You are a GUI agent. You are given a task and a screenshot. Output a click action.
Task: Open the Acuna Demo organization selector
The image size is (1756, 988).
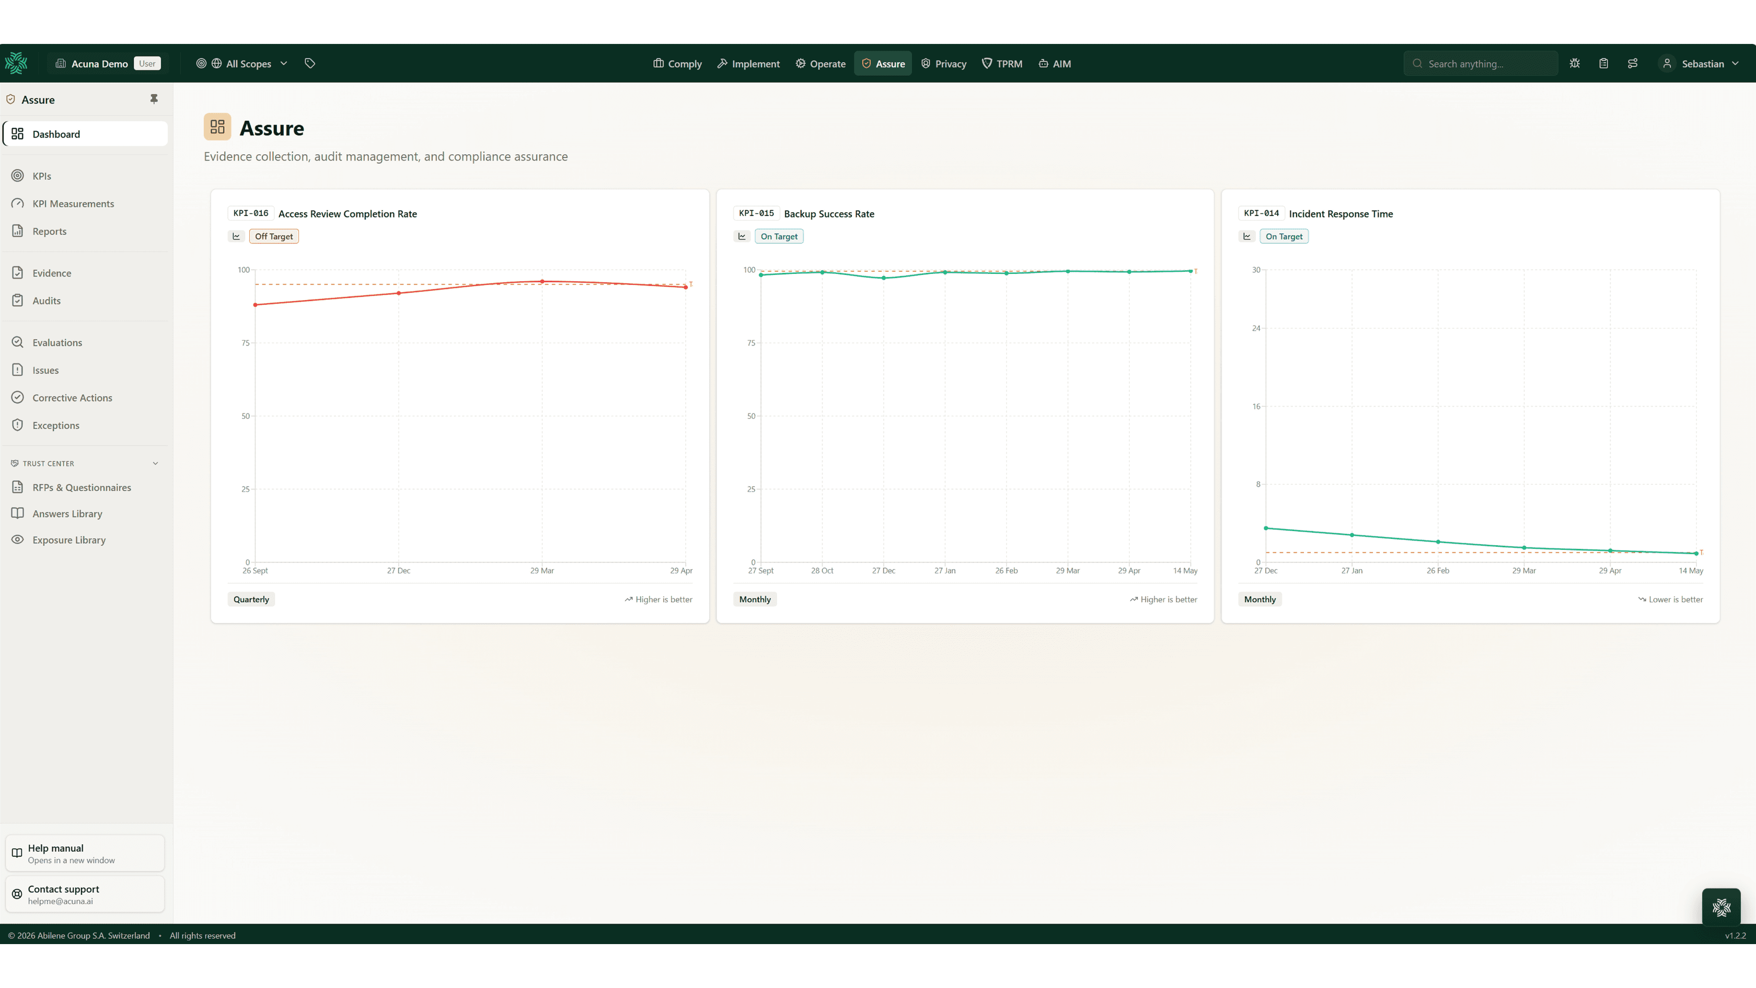coord(108,63)
